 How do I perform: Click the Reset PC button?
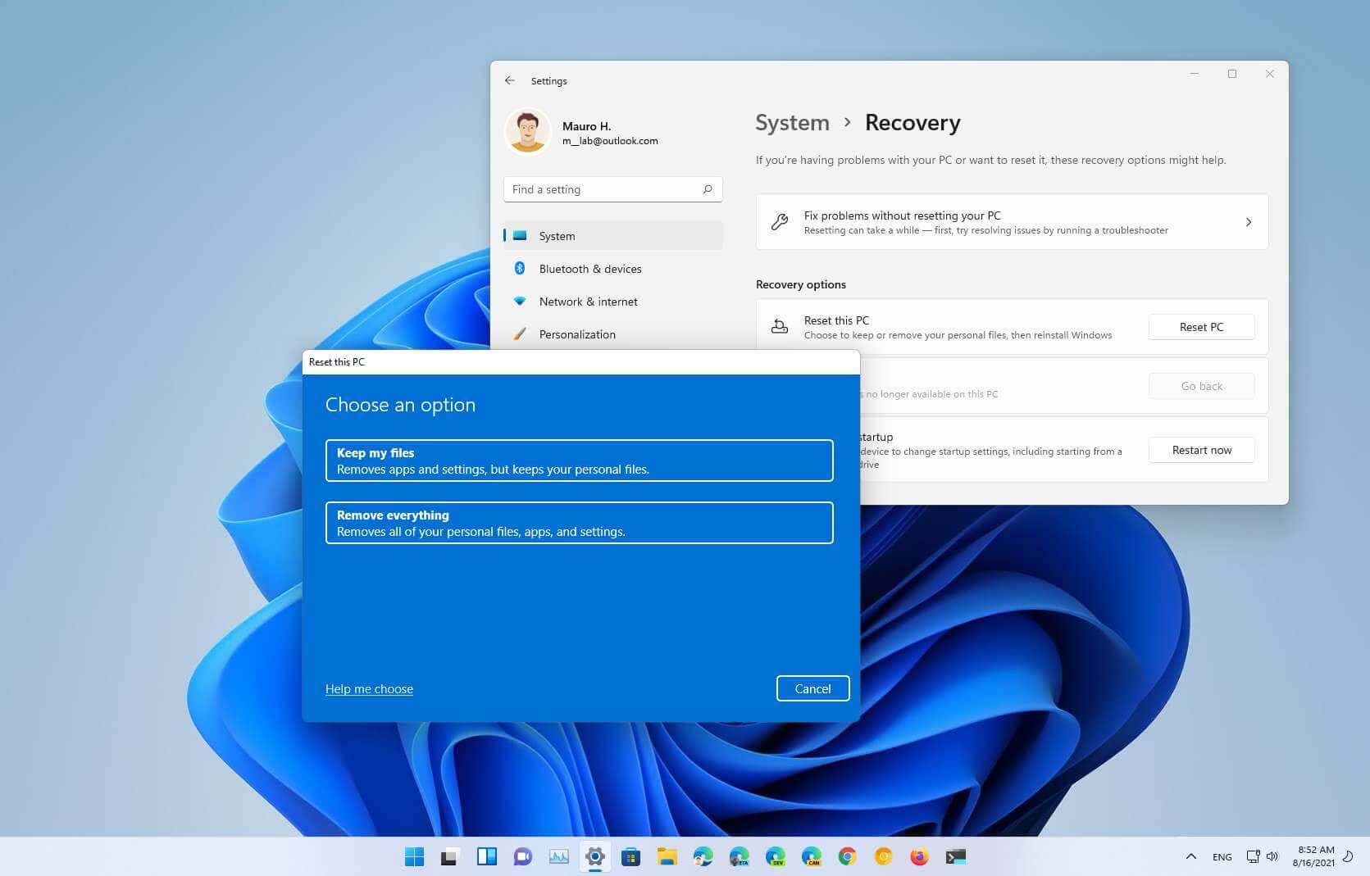(x=1201, y=327)
